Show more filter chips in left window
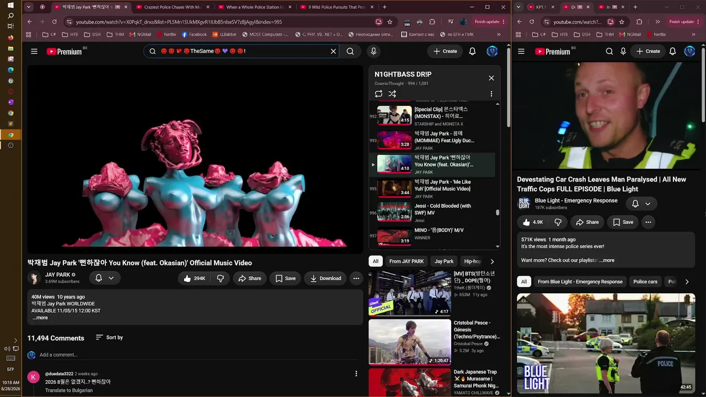The width and height of the screenshot is (706, 397). point(492,261)
